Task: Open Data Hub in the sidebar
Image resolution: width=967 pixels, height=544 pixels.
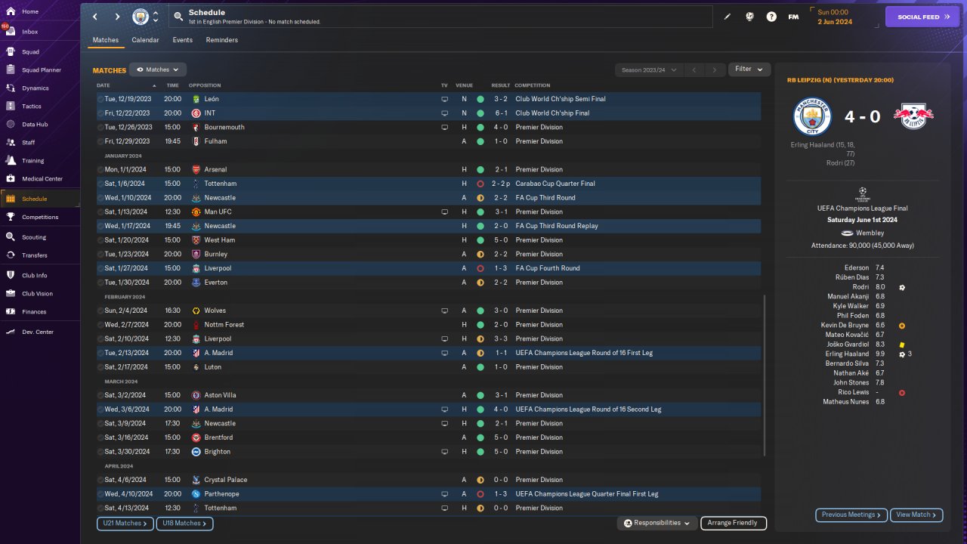Action: coord(35,125)
